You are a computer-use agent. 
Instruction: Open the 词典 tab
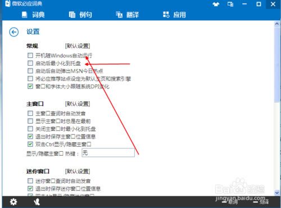33,15
